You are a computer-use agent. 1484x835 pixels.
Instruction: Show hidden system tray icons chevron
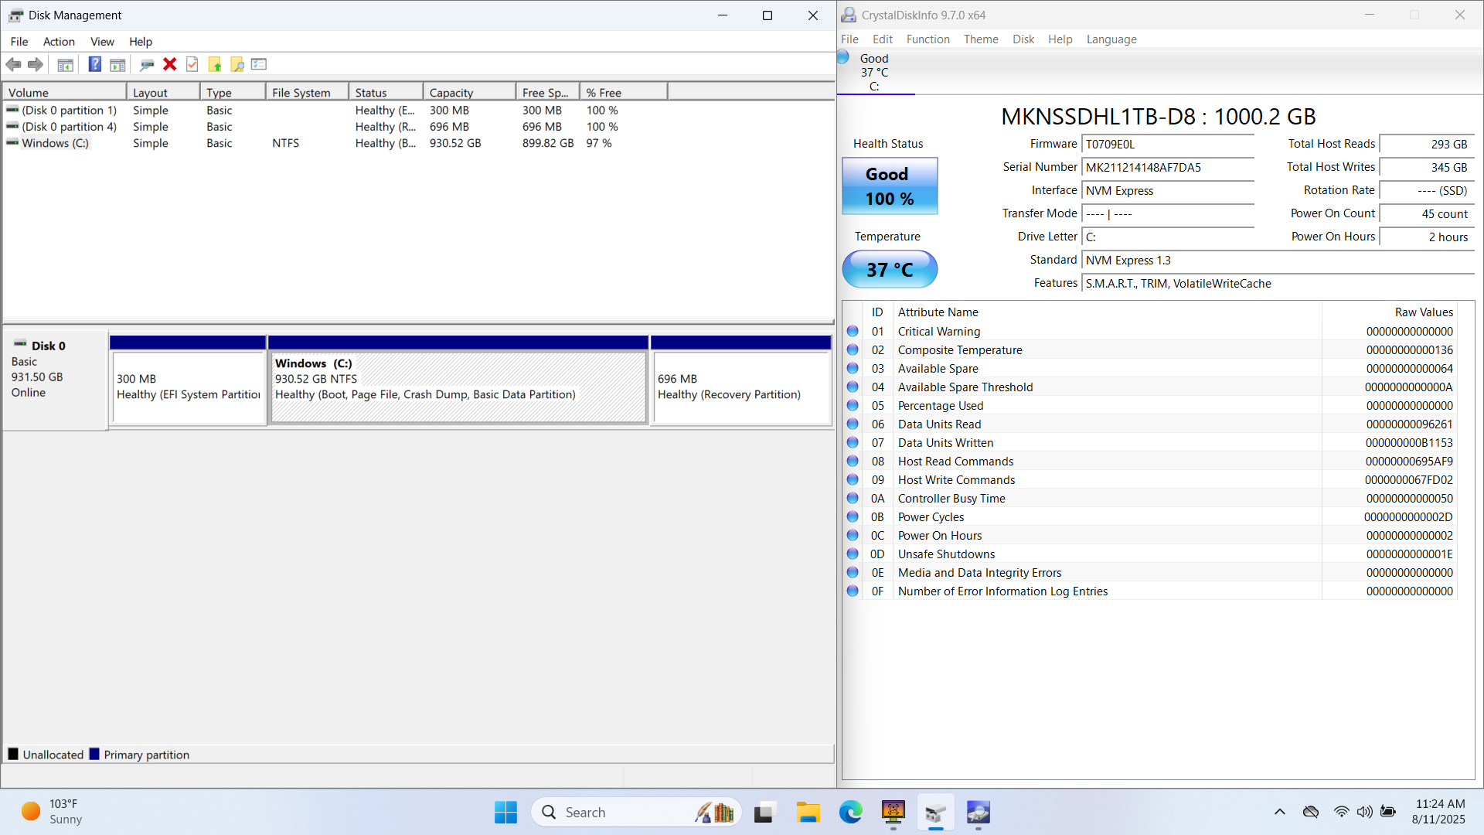(1279, 812)
